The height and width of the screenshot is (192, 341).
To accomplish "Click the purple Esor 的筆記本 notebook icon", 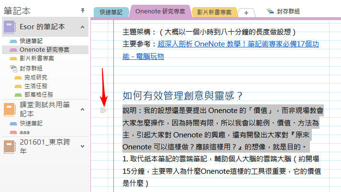I will click(x=10, y=27).
